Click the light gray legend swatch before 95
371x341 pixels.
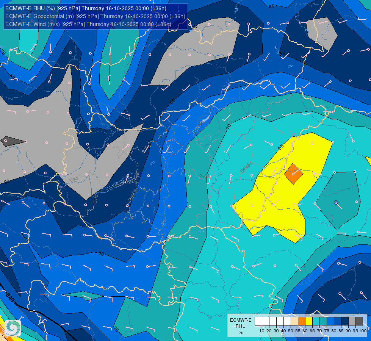pyautogui.click(x=352, y=321)
